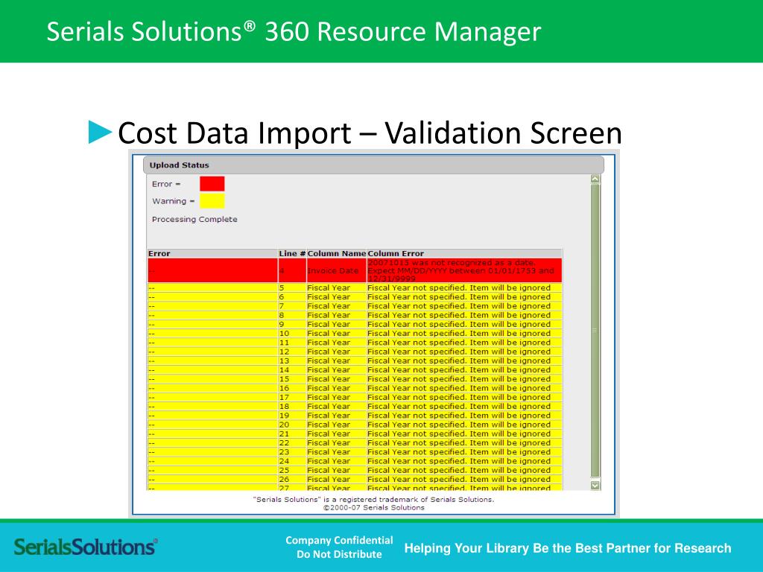Click the red Error color swatch
This screenshot has width=763, height=572.
click(212, 184)
